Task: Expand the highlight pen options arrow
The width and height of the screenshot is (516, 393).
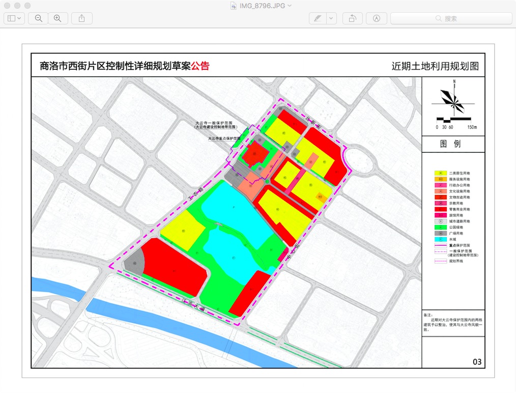Action: 331,18
